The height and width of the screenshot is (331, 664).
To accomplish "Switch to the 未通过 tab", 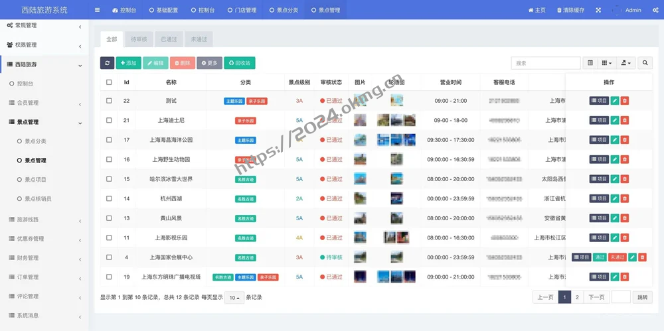I will [199, 39].
